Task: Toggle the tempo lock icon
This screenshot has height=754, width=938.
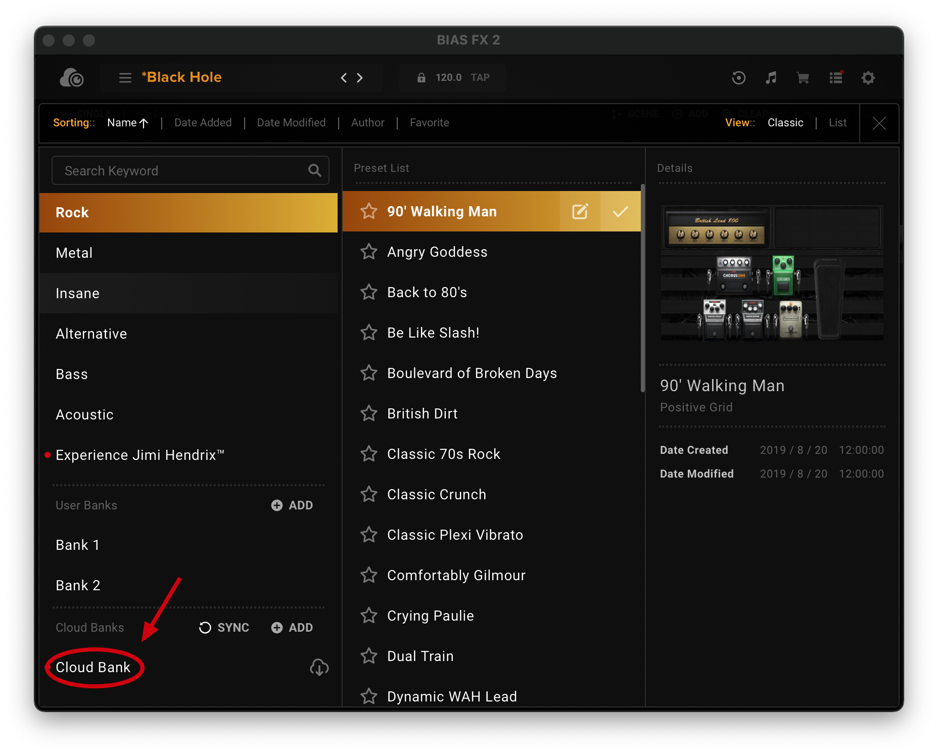Action: 421,77
